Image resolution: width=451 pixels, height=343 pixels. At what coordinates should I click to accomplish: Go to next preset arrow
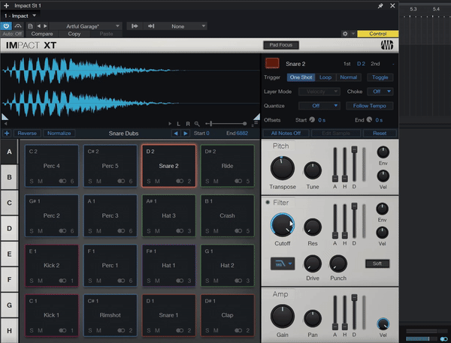coord(45,26)
